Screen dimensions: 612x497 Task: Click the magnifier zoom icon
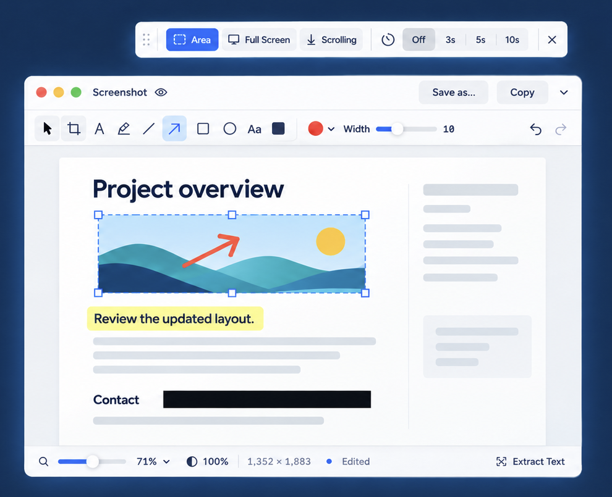click(x=44, y=462)
